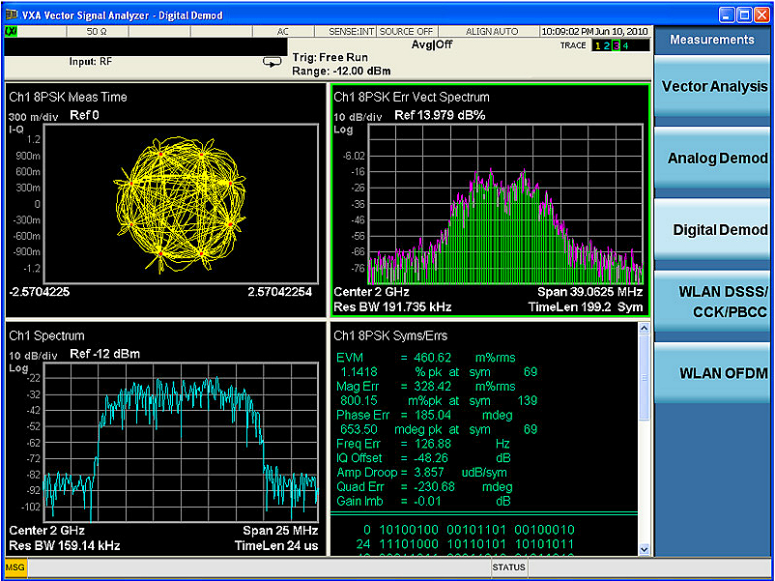Select trace 4 indicator in TRACE box
775x581 pixels.
click(x=627, y=46)
